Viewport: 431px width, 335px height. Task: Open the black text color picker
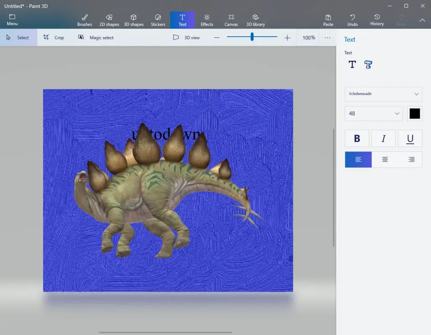click(x=414, y=113)
